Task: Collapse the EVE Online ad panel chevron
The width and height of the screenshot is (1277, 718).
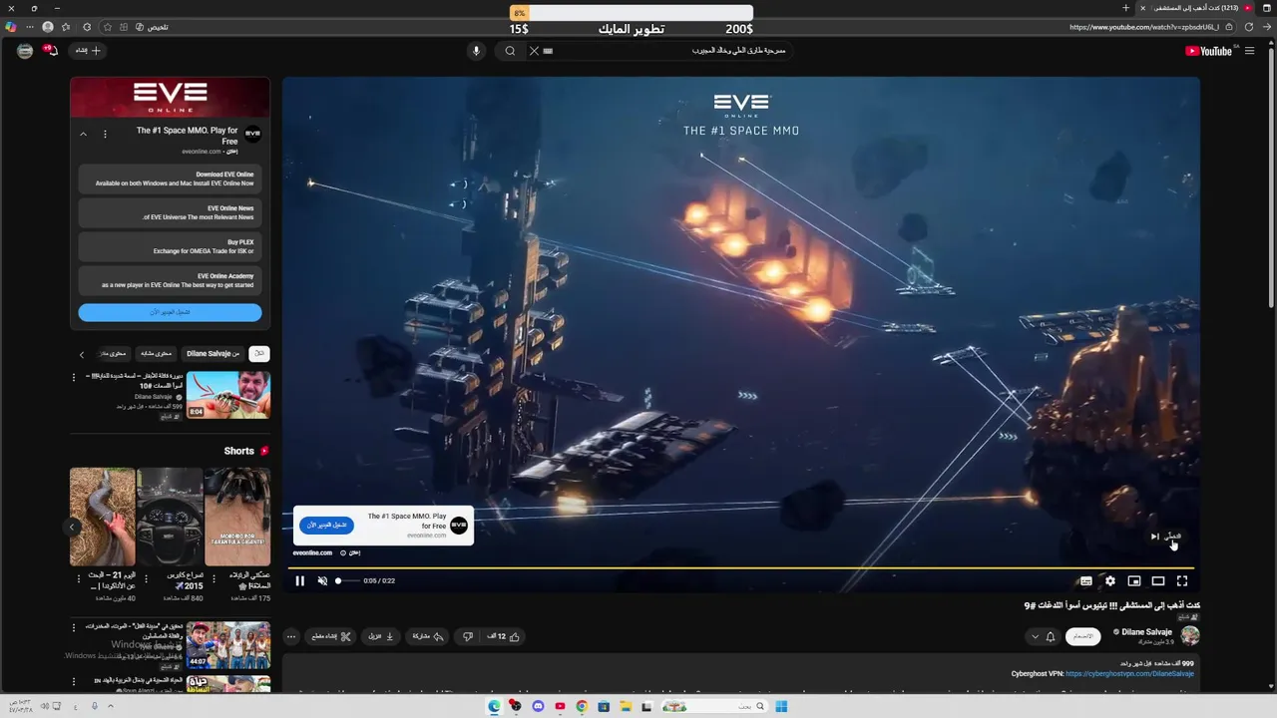Action: [83, 134]
